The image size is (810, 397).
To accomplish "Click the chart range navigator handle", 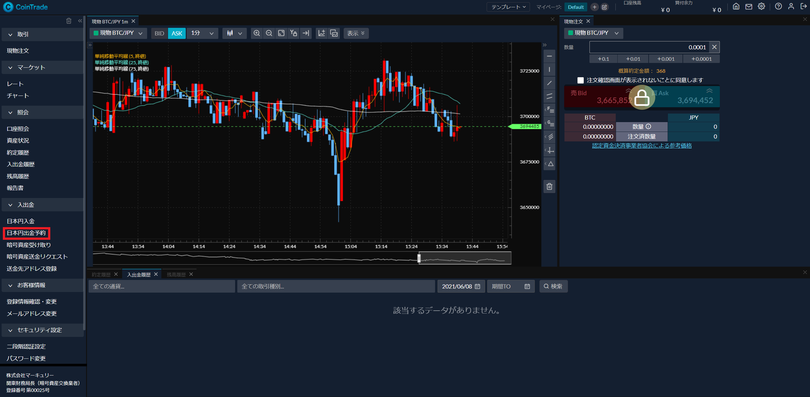I will coord(419,258).
